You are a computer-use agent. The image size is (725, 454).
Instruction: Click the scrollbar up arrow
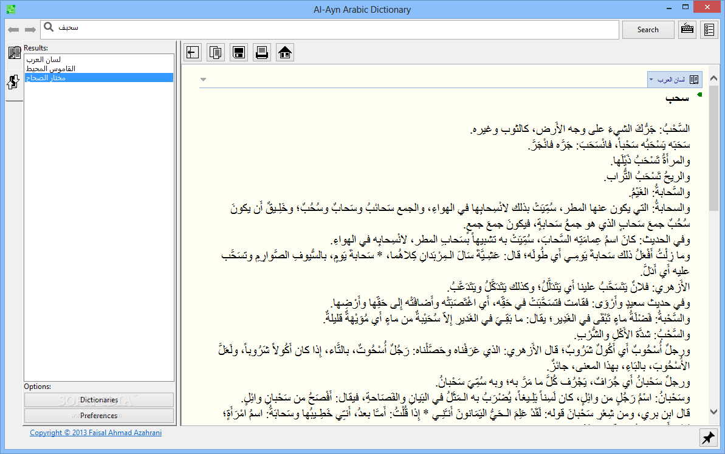click(x=713, y=78)
